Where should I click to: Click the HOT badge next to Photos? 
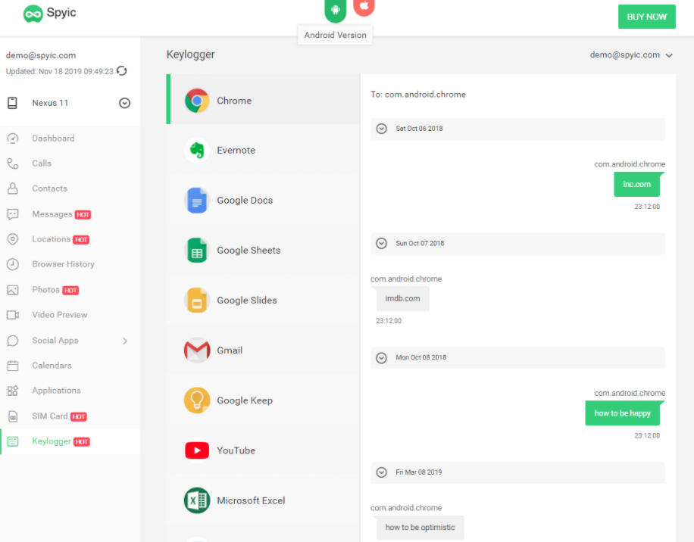pyautogui.click(x=70, y=291)
